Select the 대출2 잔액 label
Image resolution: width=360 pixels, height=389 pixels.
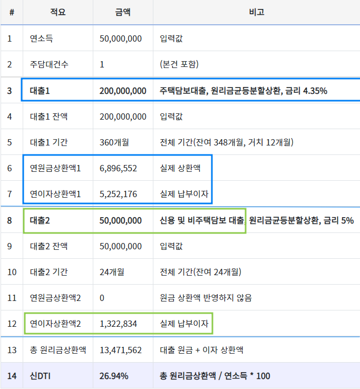coord(48,246)
